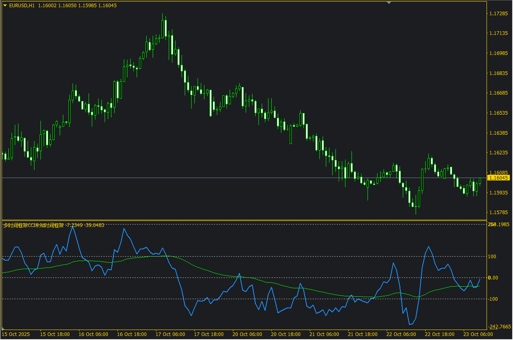Click the 15 Oct 2025 date label
The width and height of the screenshot is (513, 340).
[x=16, y=334]
